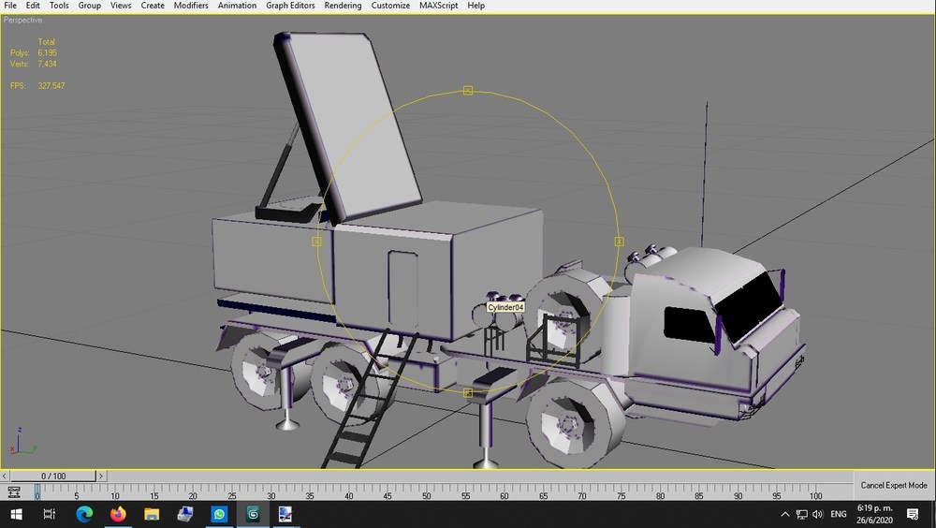Open the Graph Editors menu
Screen dimensions: 936x528
(290, 6)
